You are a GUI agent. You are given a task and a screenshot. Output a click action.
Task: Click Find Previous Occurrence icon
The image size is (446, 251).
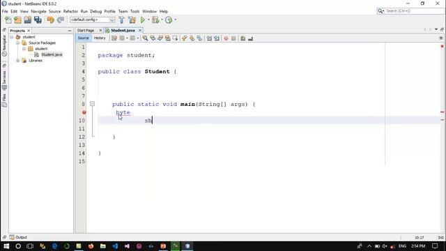point(153,38)
